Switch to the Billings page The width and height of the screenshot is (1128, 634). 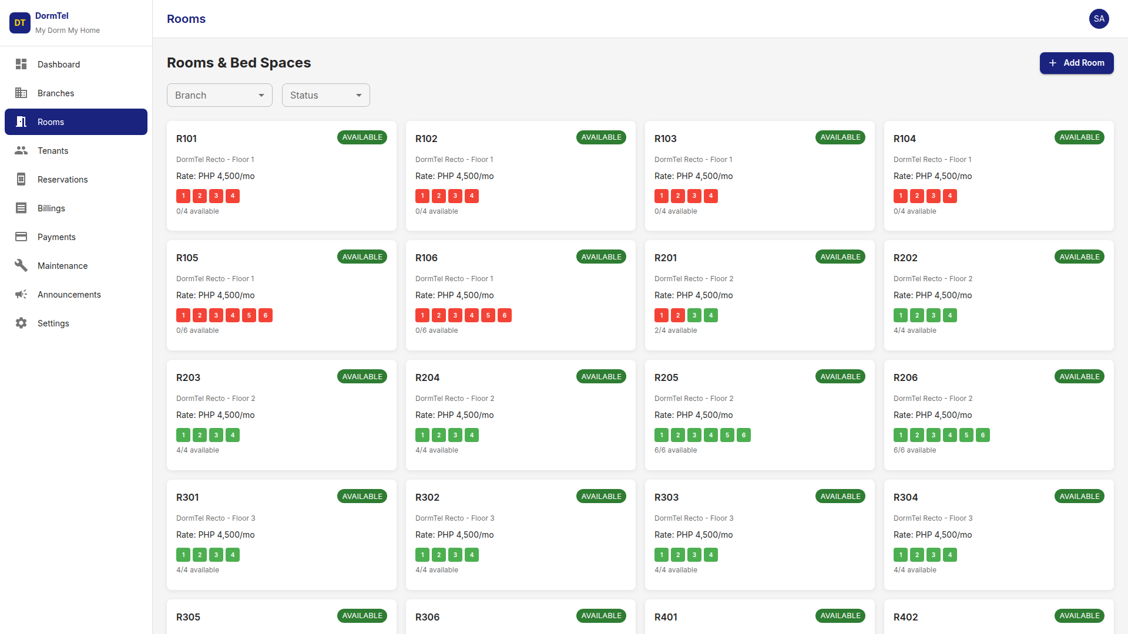76,208
